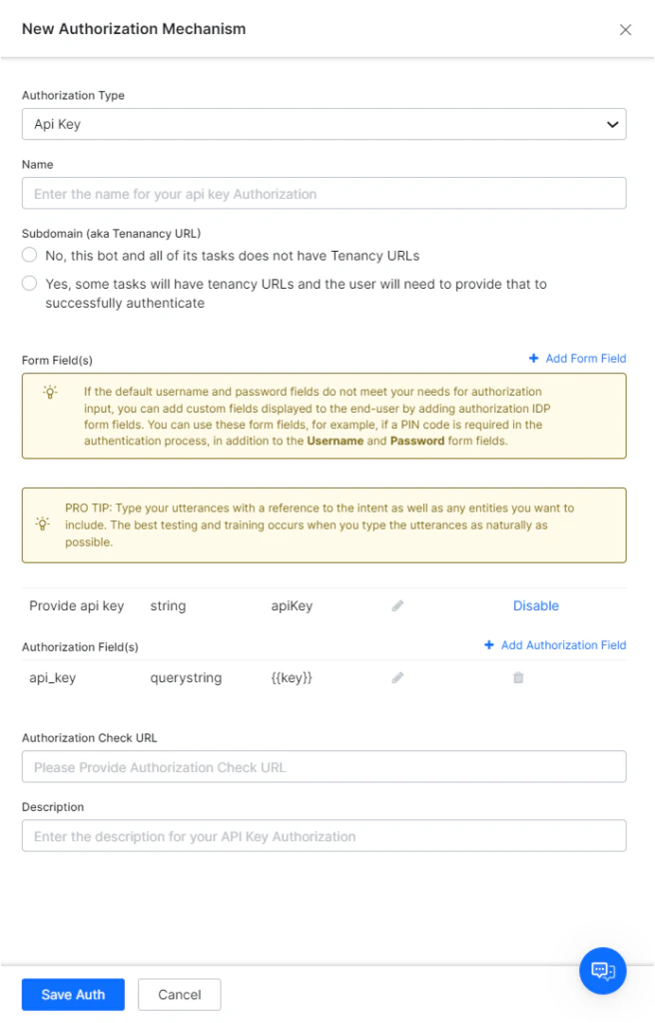Viewport: 655px width, 1023px height.
Task: Save the new authorization mechanism
Action: [x=72, y=994]
